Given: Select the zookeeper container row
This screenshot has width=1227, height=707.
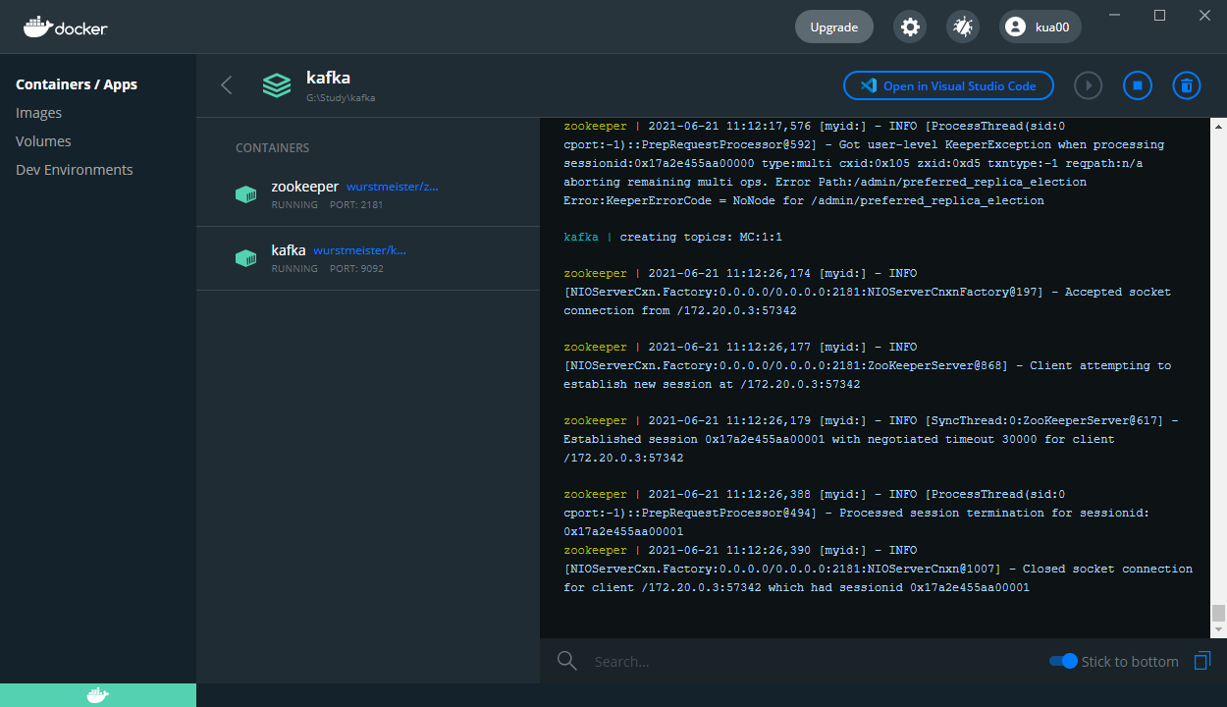Looking at the screenshot, I should [368, 194].
